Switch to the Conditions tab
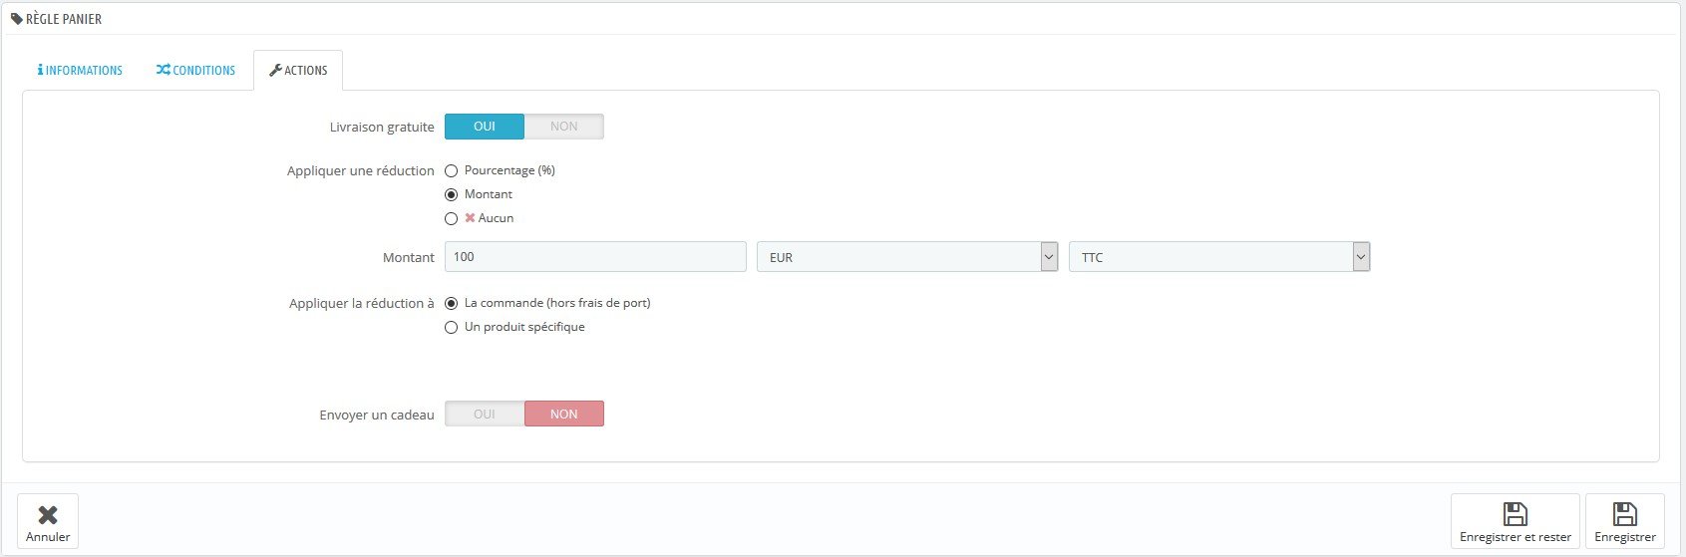This screenshot has height=557, width=1686. (195, 71)
